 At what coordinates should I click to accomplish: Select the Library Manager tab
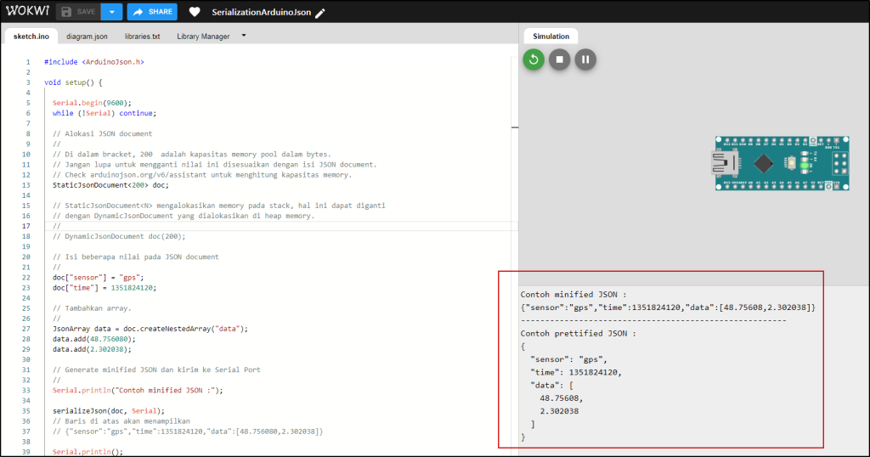click(202, 37)
